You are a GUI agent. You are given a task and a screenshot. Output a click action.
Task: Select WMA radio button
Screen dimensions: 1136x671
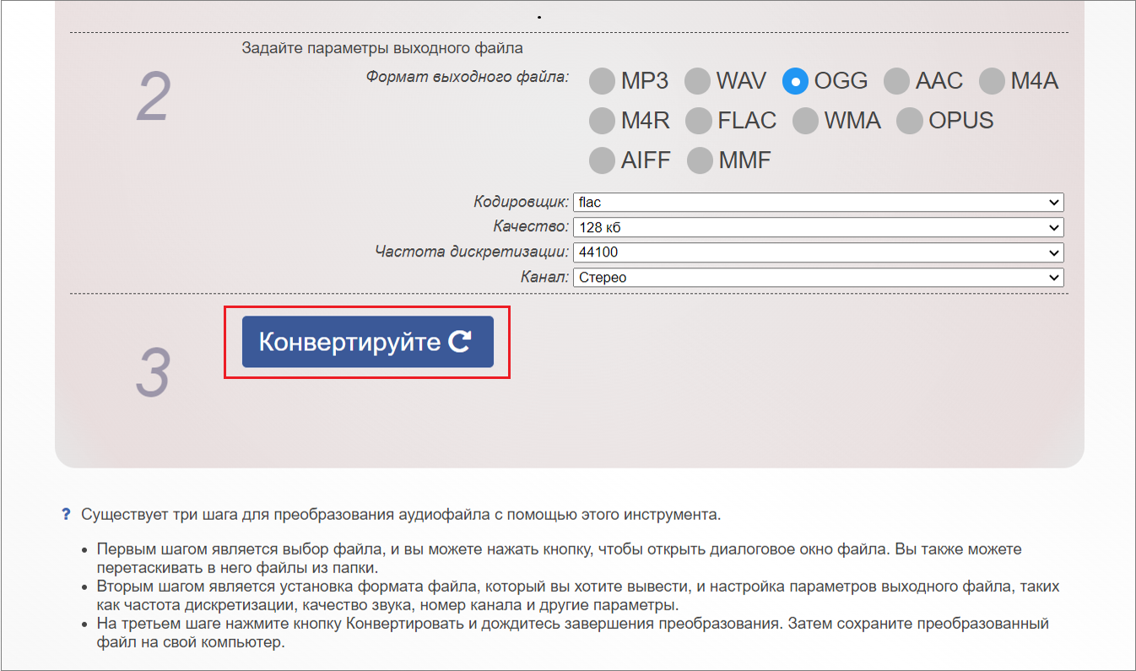(806, 121)
